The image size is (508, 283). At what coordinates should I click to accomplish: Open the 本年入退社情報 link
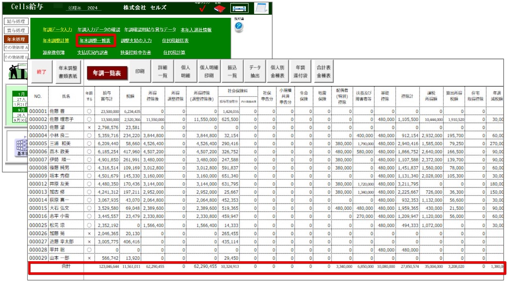click(x=196, y=30)
